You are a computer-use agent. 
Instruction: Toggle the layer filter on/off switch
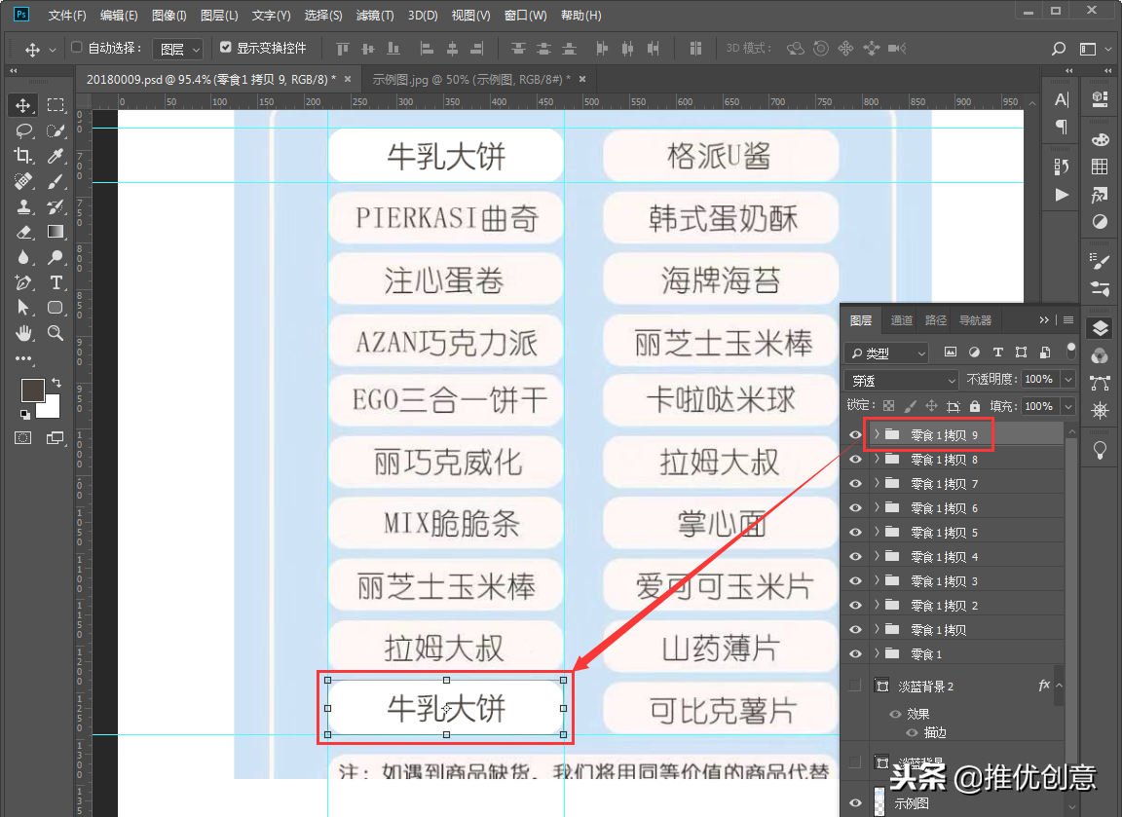point(1070,351)
